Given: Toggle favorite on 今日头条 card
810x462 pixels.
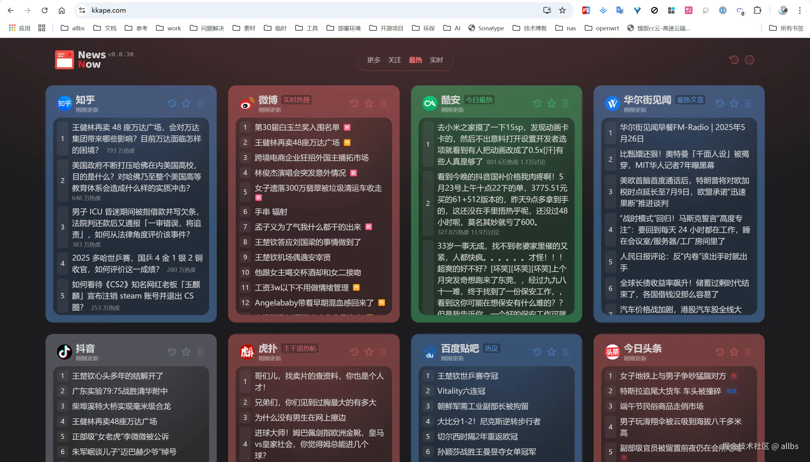Looking at the screenshot, I should (734, 352).
